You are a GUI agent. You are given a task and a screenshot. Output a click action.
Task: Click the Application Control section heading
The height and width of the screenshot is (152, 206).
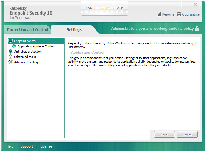(88, 52)
